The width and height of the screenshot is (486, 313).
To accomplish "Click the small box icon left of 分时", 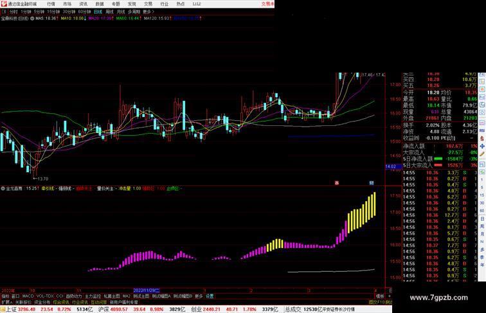I will (x=4, y=12).
